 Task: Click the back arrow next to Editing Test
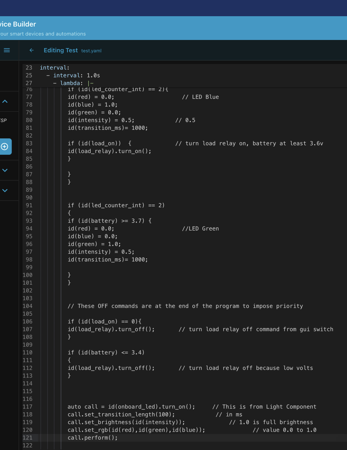coord(32,50)
